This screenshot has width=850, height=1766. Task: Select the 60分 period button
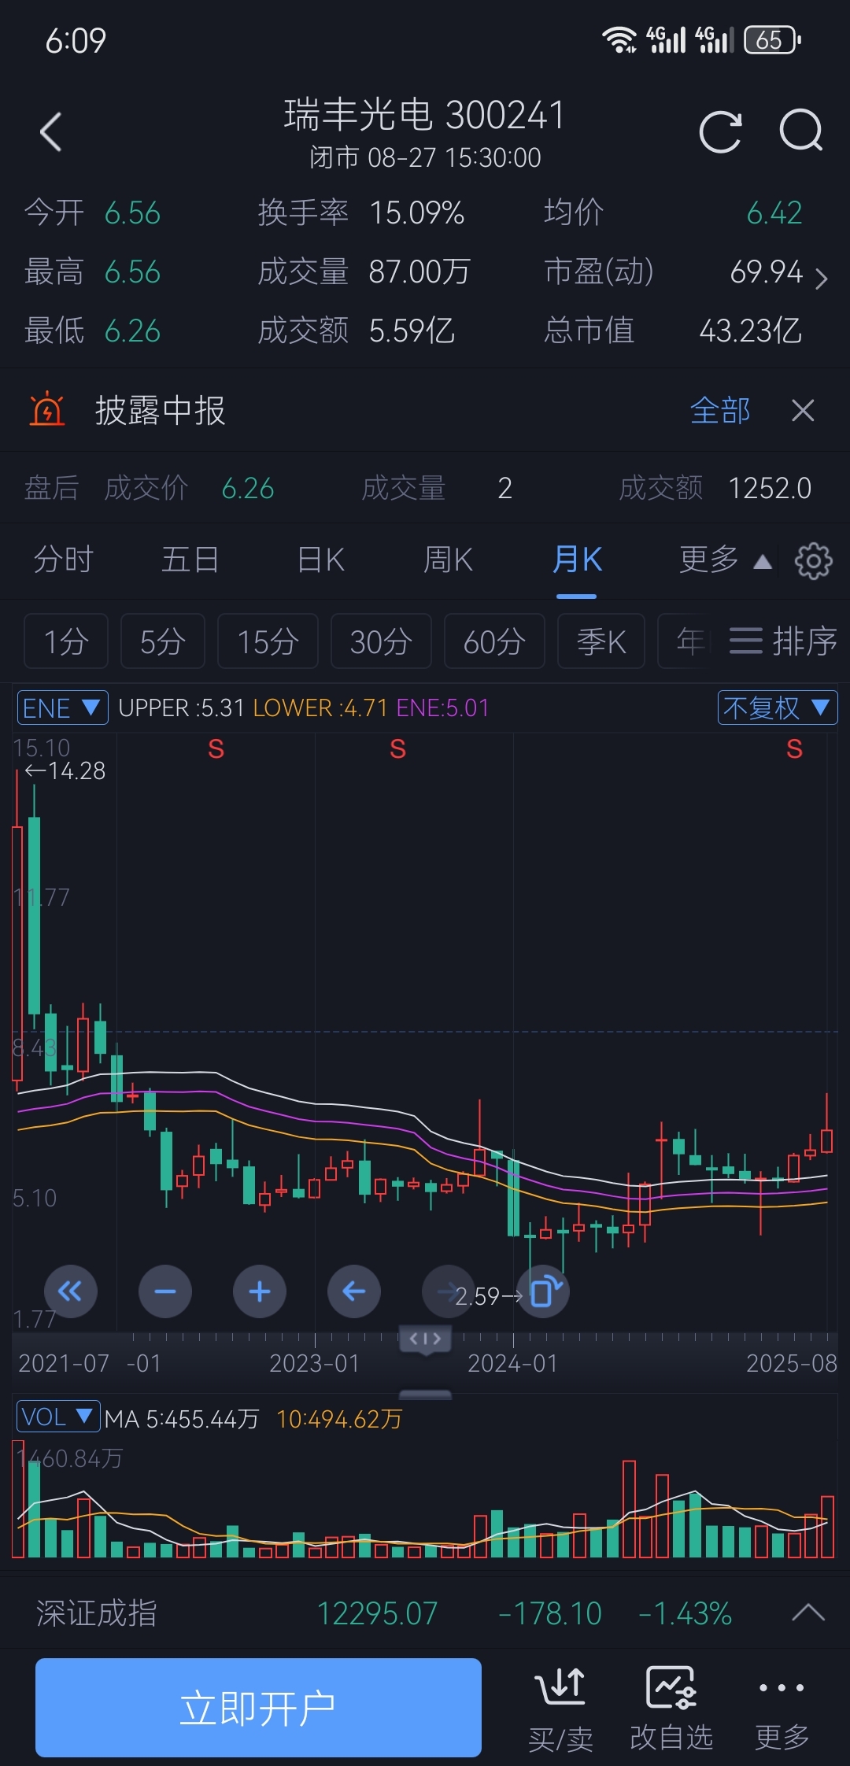(x=494, y=641)
